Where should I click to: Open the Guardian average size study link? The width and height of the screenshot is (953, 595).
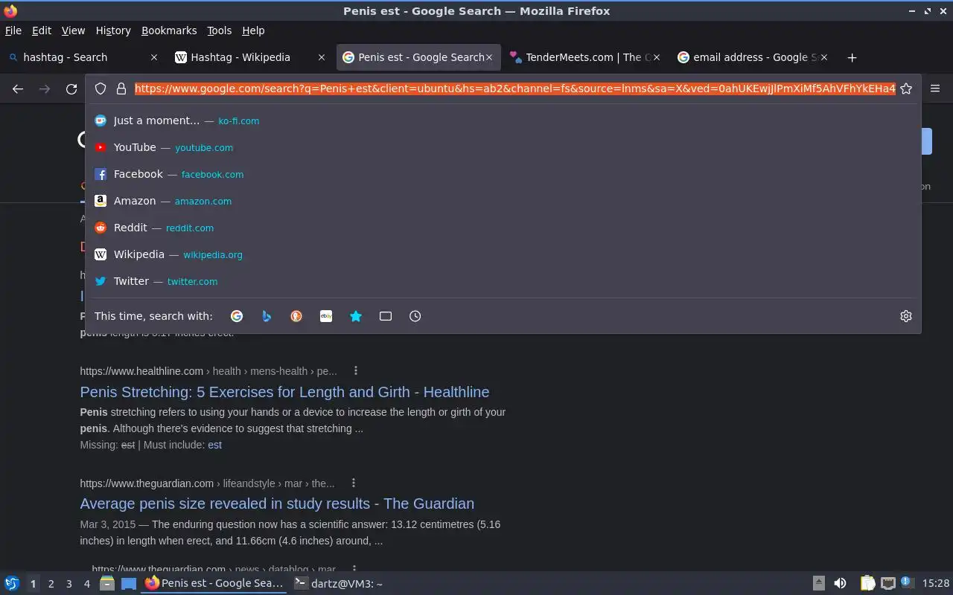click(277, 504)
